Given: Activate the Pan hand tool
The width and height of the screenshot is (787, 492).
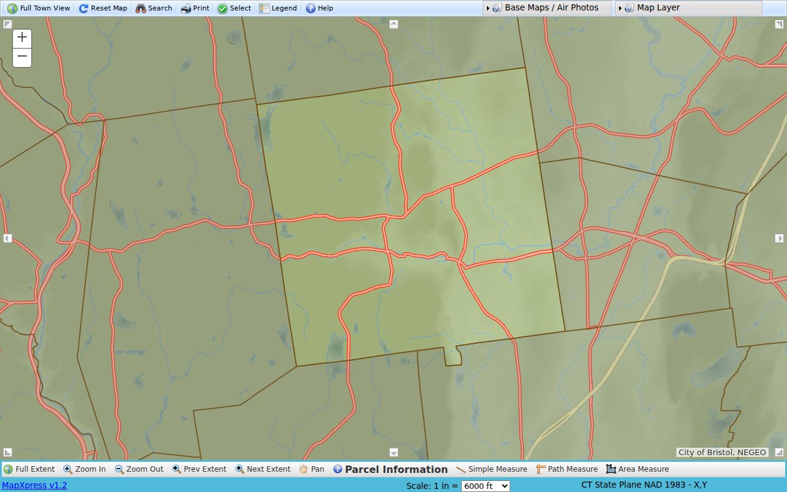Looking at the screenshot, I should (x=304, y=469).
